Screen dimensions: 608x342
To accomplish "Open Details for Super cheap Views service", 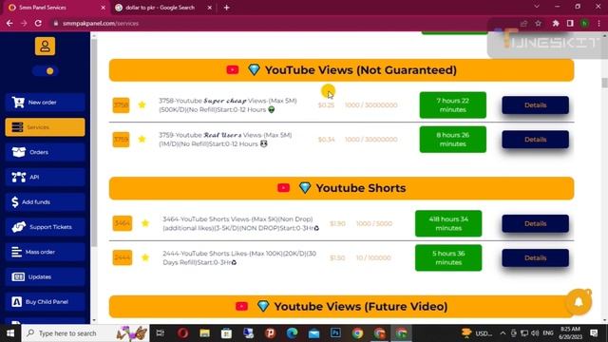I will point(536,105).
